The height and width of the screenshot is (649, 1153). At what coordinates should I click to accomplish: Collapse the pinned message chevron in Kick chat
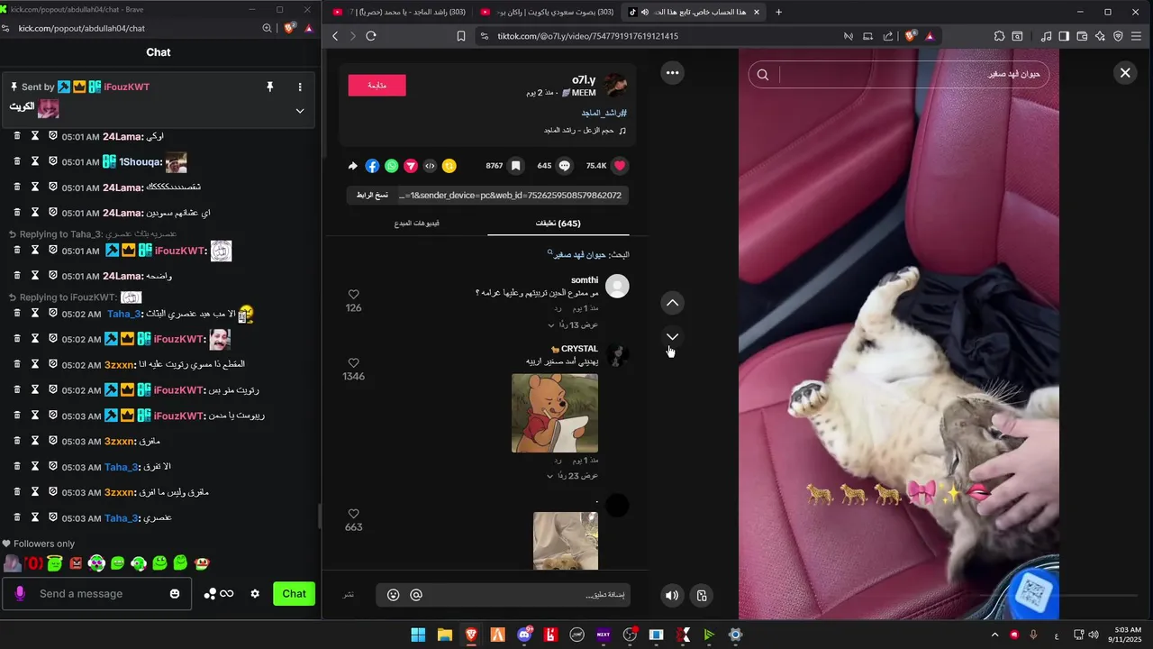pyautogui.click(x=300, y=111)
